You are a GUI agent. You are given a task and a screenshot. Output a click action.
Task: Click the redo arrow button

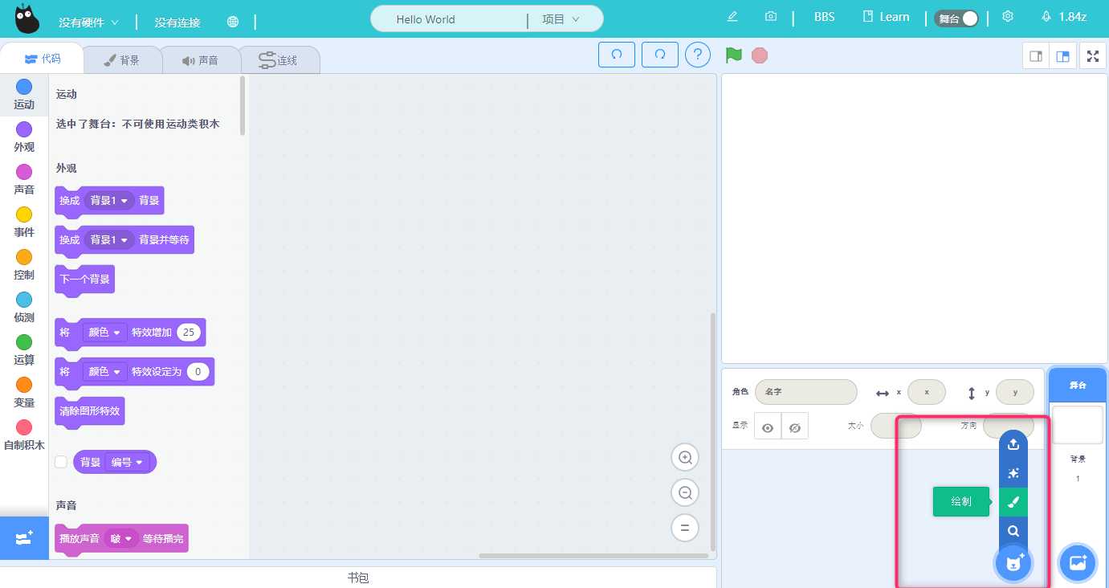tap(660, 55)
